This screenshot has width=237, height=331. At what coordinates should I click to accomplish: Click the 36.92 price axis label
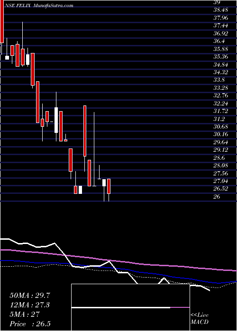pyautogui.click(x=221, y=34)
